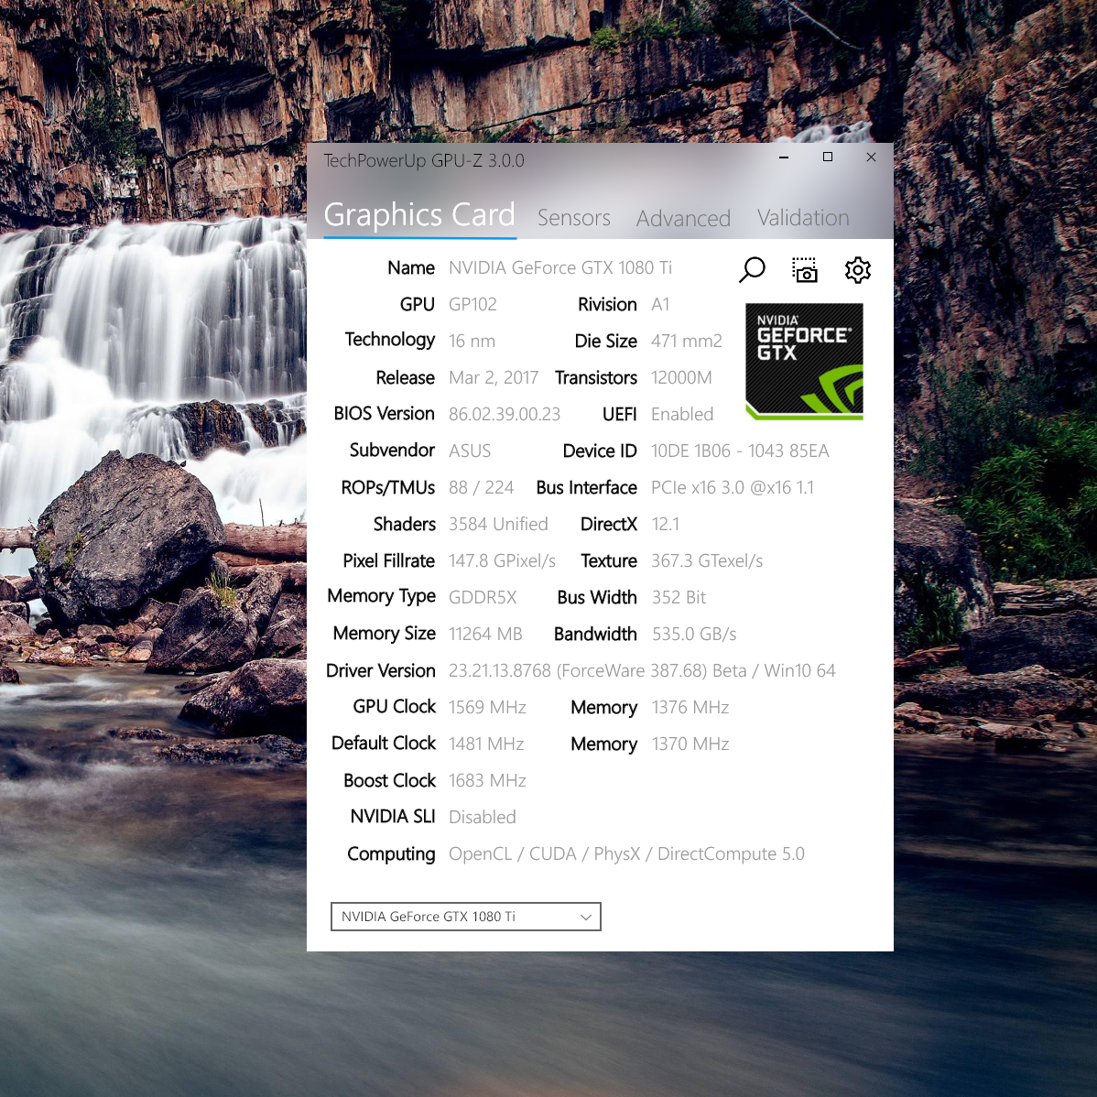Click the lookup magnifier icon

click(752, 270)
